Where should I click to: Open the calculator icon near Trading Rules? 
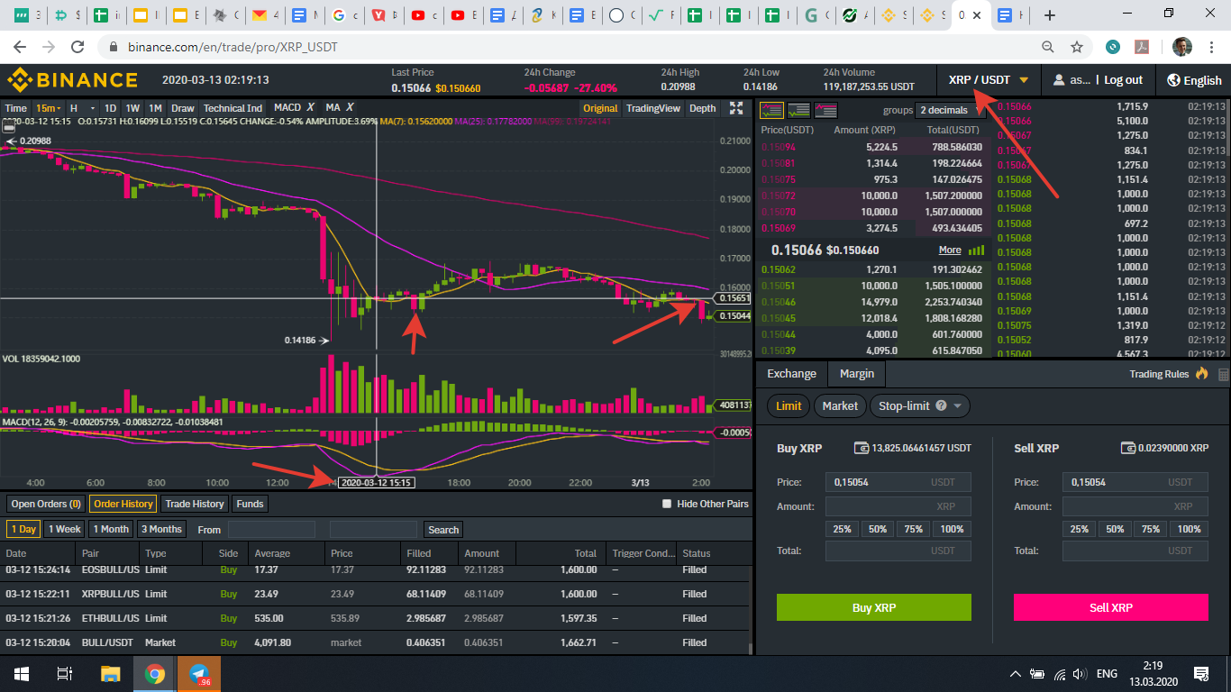(1223, 374)
